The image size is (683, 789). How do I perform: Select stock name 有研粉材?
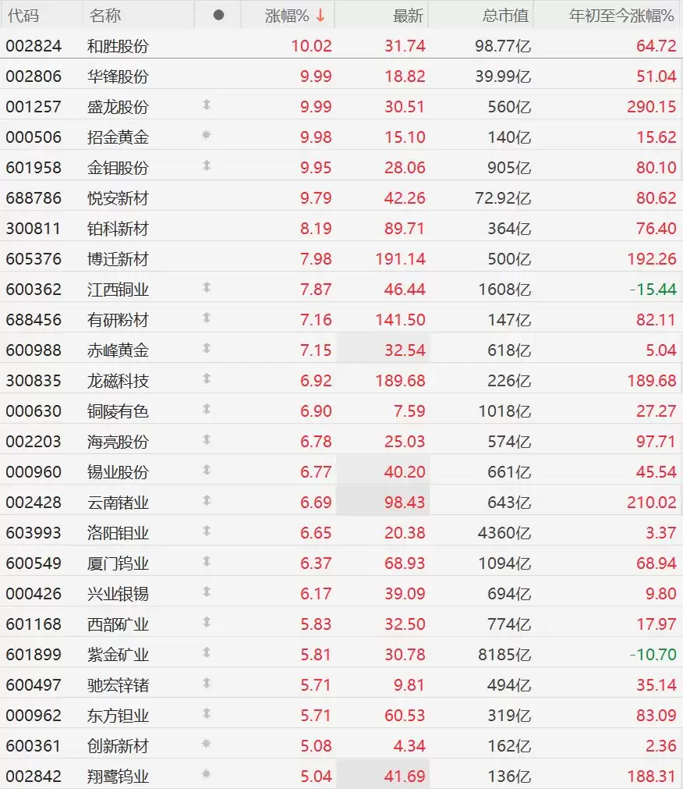coord(118,320)
